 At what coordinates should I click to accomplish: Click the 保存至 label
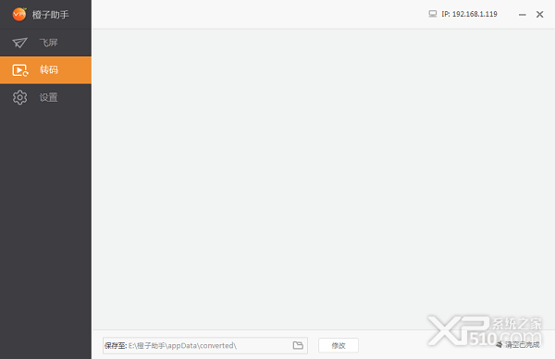click(x=116, y=345)
